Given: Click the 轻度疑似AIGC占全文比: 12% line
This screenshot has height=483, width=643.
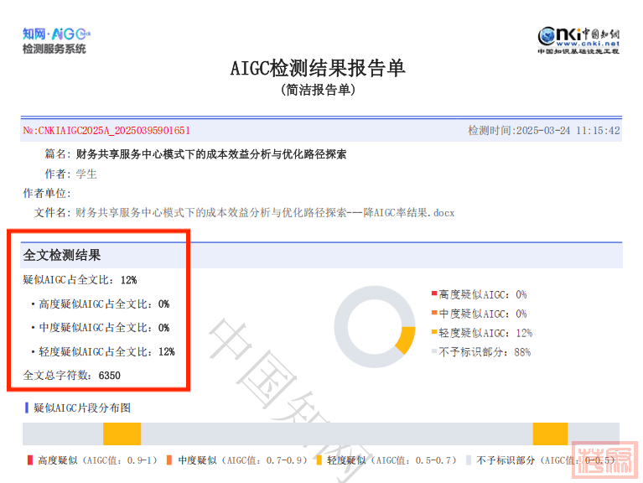Looking at the screenshot, I should [x=103, y=352].
